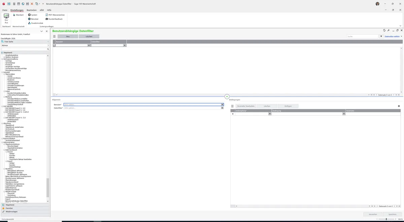Open the Hilfe menu

49,10
